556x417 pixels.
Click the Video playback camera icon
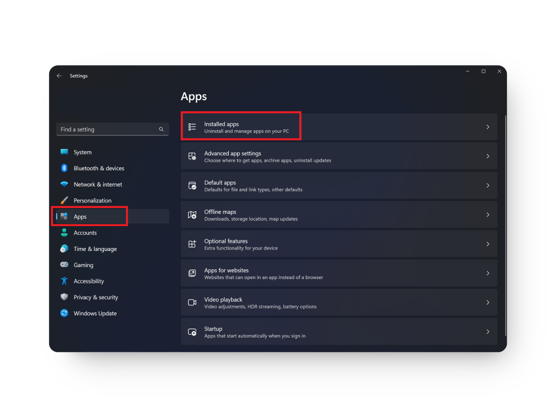click(192, 302)
